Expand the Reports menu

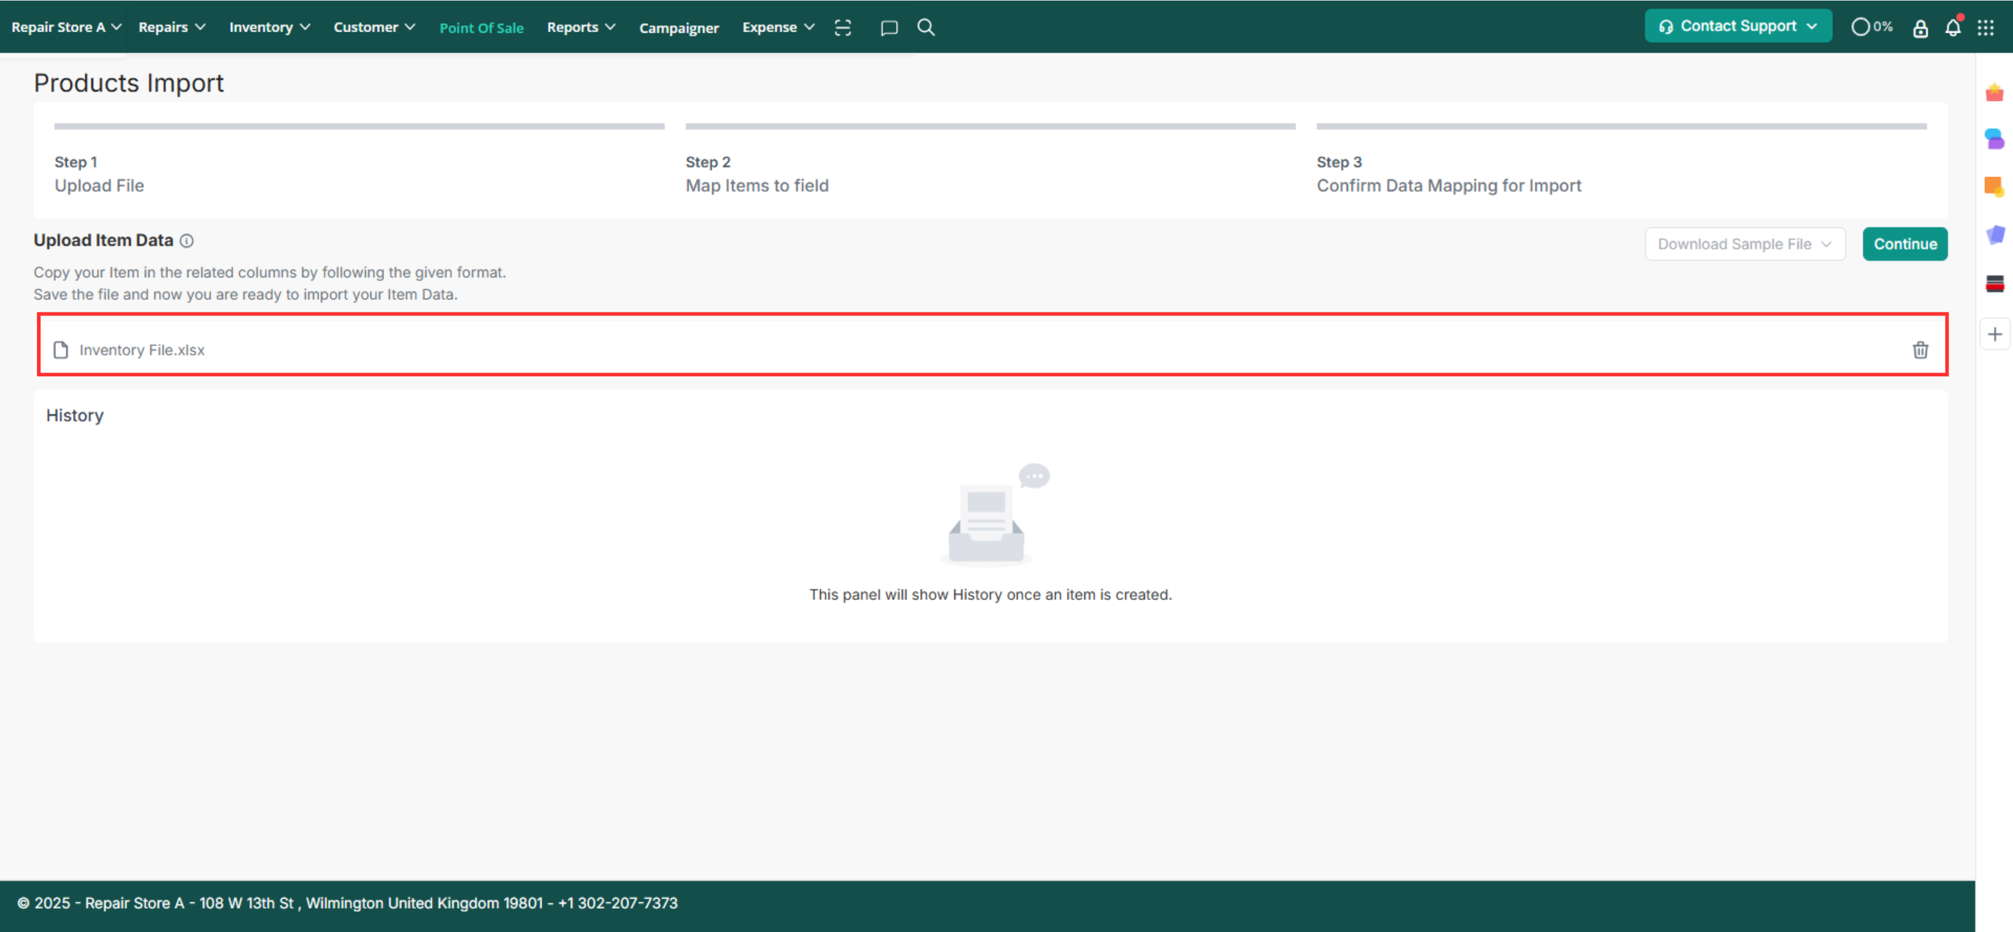pos(582,27)
